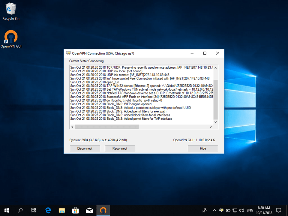The image size is (288, 216).
Task: Open the People icon in system tray
Action: coord(204,210)
